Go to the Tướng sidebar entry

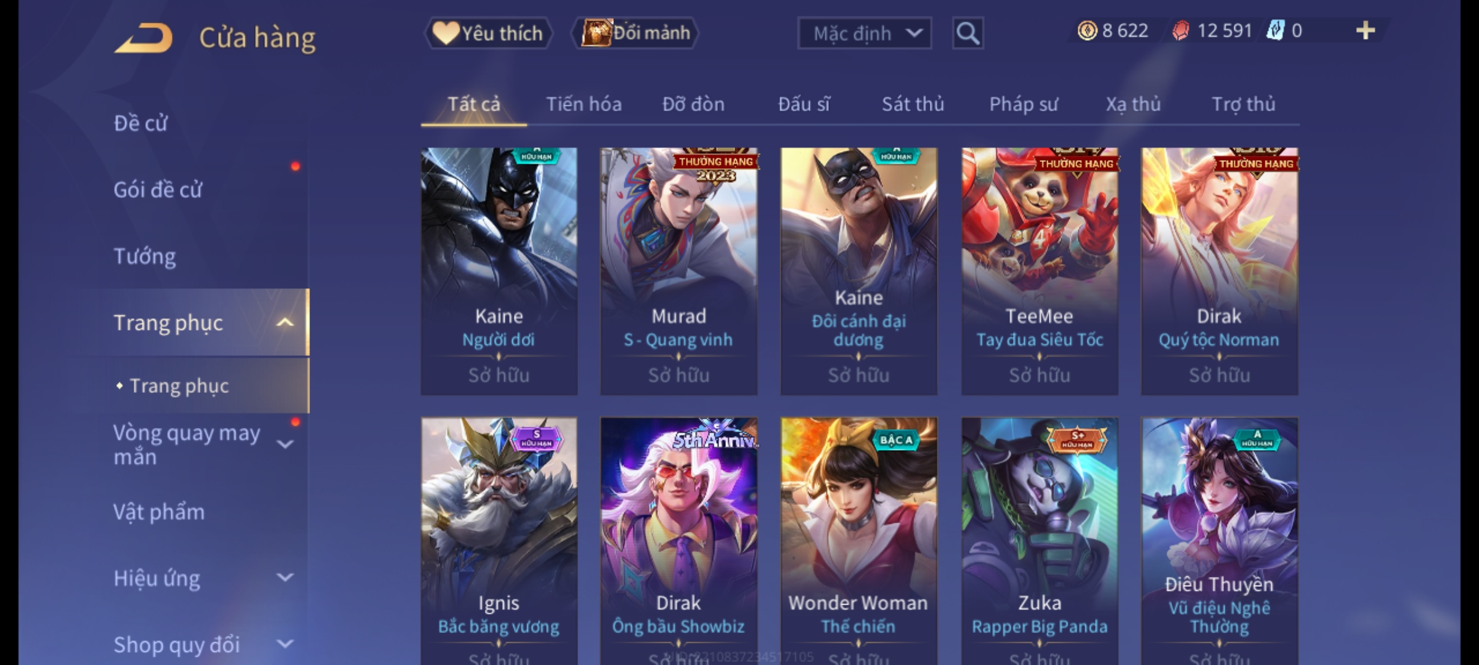click(145, 256)
